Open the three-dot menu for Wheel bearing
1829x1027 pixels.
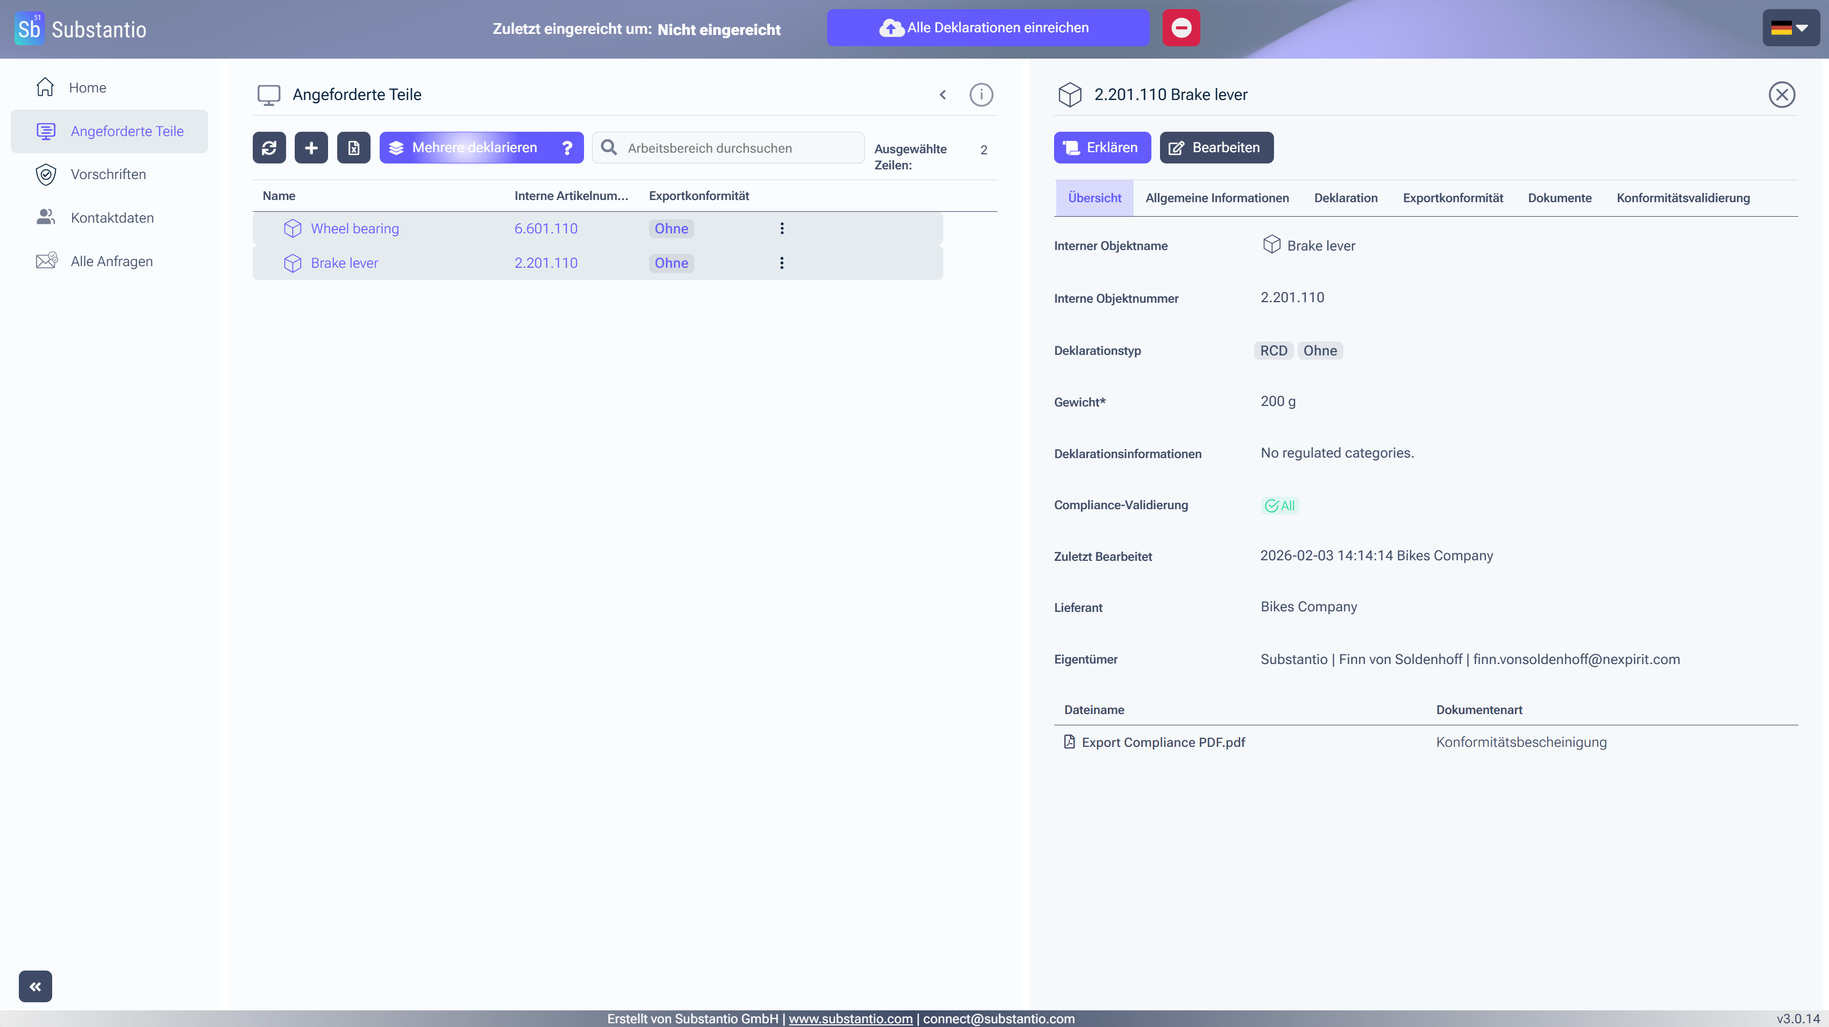coord(782,229)
